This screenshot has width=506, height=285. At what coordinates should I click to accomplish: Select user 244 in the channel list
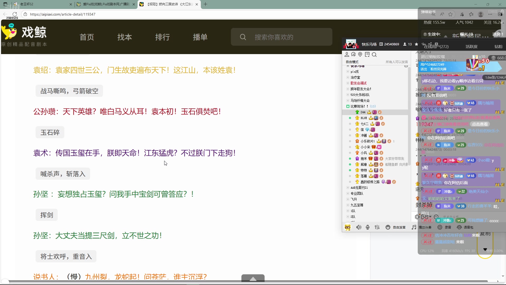[375, 112]
